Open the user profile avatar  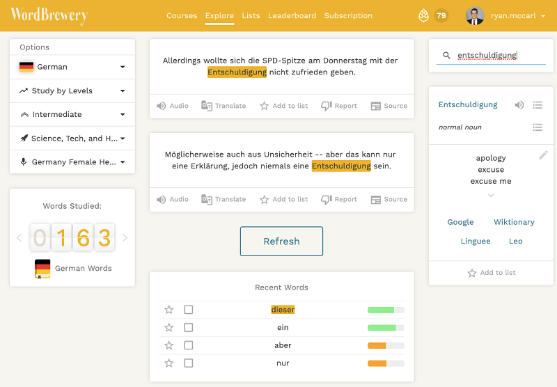point(475,15)
